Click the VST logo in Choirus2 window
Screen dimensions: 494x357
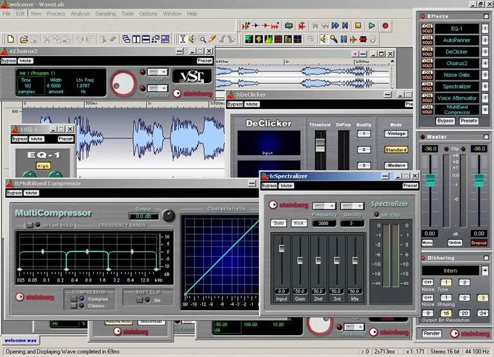(192, 76)
